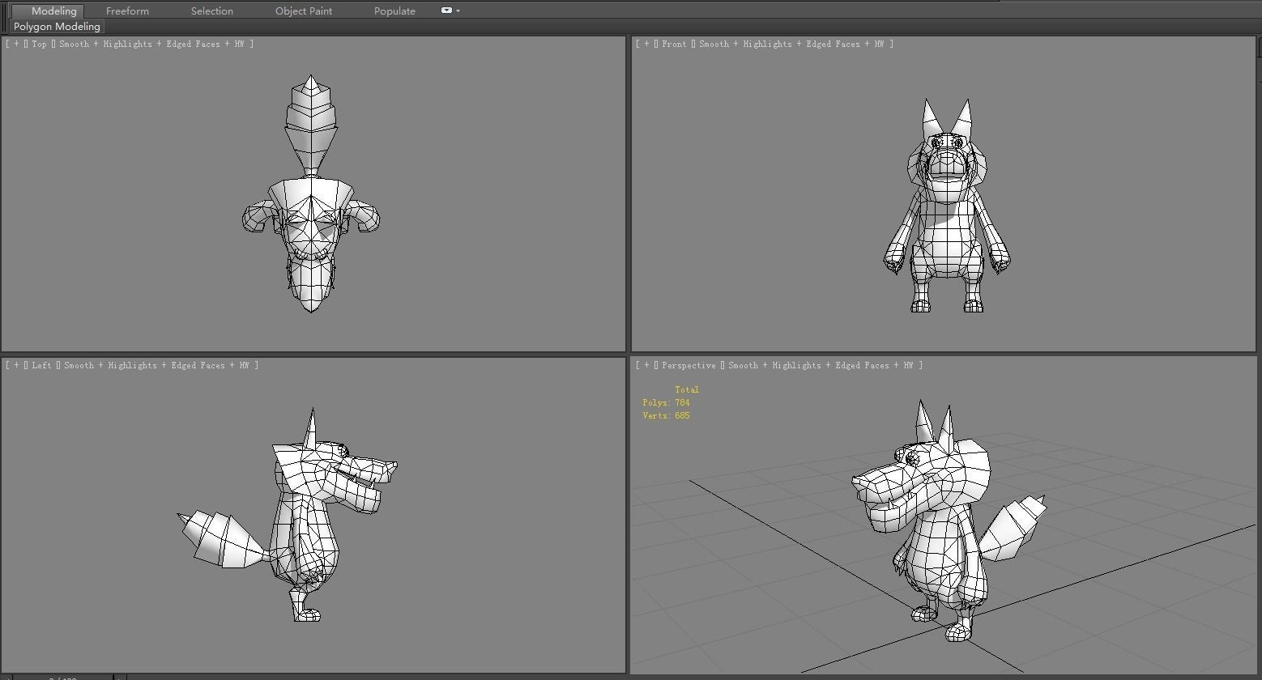Open the Front viewport shading label menu

(791, 44)
